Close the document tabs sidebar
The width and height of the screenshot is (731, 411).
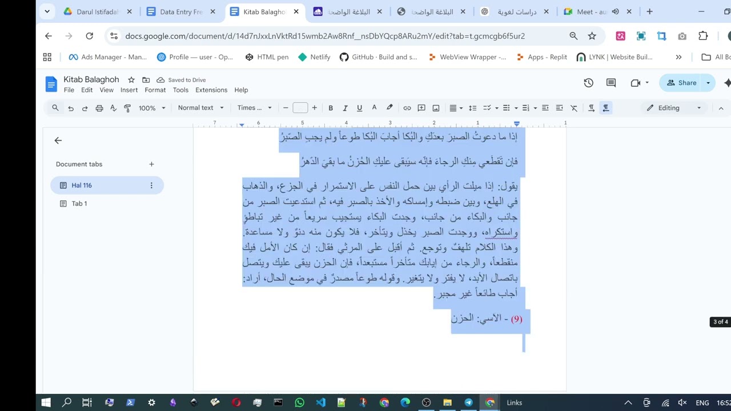click(x=58, y=140)
